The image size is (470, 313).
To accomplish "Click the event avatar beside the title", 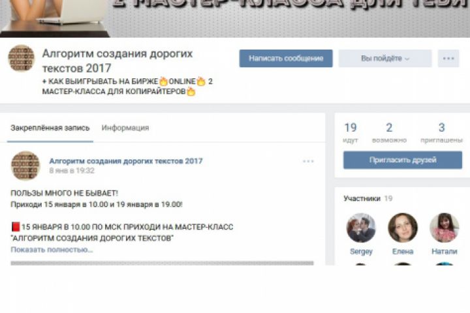I will click(22, 59).
